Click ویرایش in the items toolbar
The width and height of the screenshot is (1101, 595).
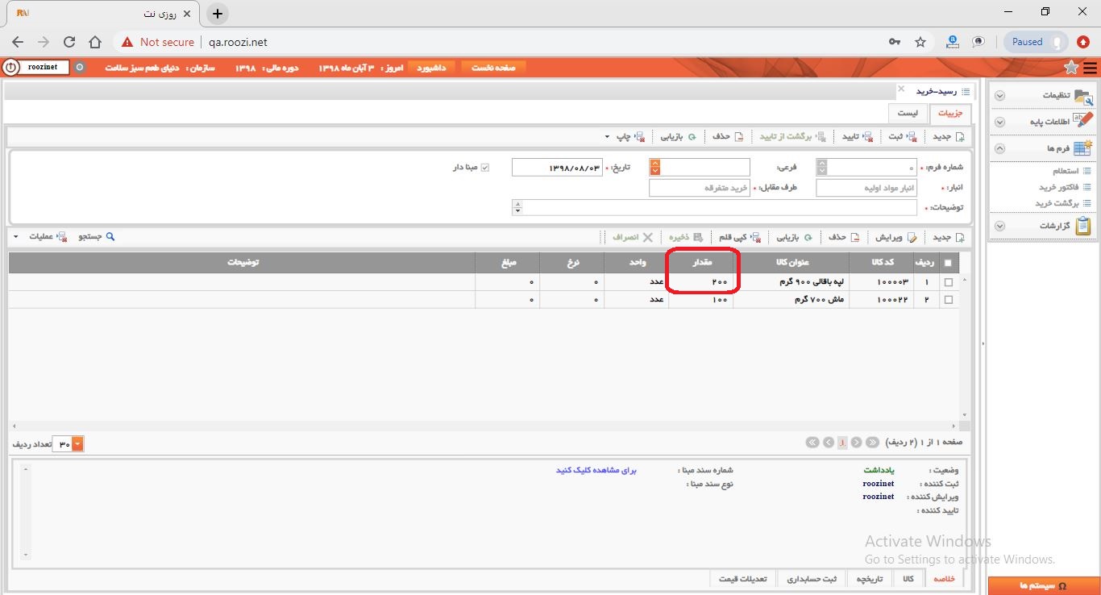[x=895, y=237]
